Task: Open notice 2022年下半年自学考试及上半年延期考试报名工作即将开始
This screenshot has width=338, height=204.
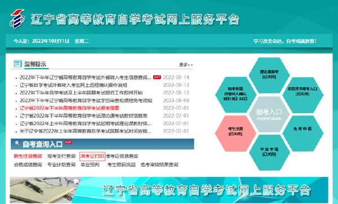Action: pyautogui.click(x=81, y=93)
